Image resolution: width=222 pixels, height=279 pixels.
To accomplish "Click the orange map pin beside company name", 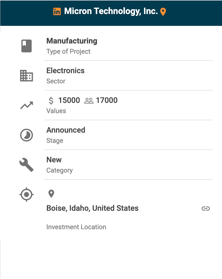I will pyautogui.click(x=163, y=12).
